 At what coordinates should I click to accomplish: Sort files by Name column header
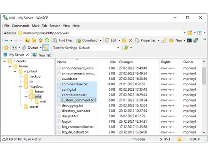(x=77, y=62)
